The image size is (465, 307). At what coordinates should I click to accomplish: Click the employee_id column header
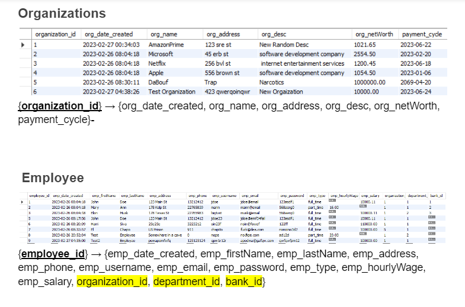coord(39,196)
